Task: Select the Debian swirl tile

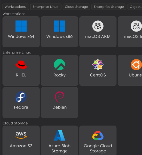Action: click(x=59, y=103)
